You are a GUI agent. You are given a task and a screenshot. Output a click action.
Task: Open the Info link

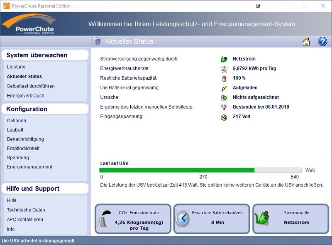coord(11,229)
